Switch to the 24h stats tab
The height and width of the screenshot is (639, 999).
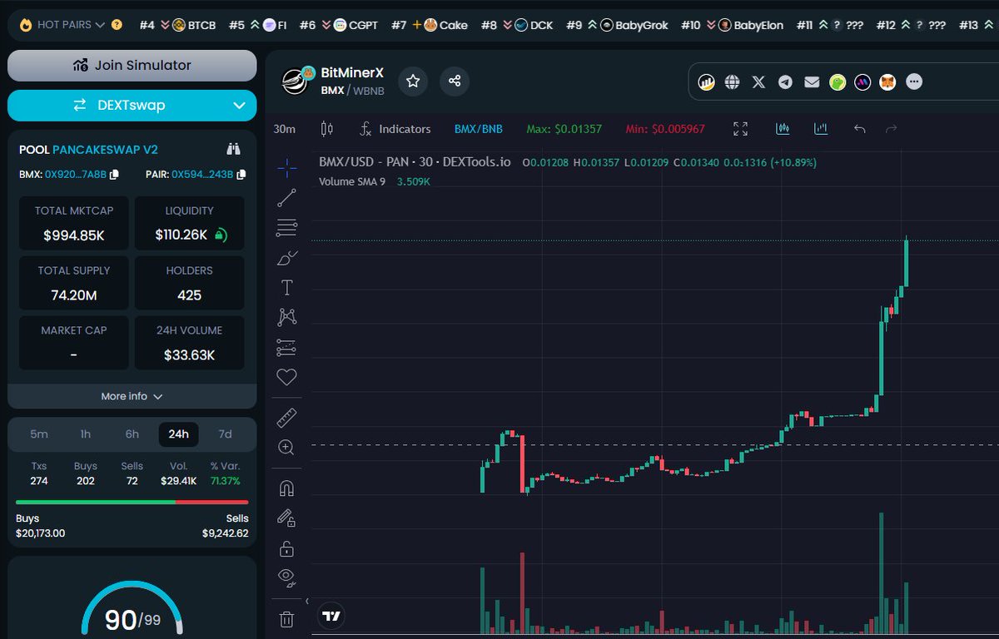pyautogui.click(x=177, y=433)
